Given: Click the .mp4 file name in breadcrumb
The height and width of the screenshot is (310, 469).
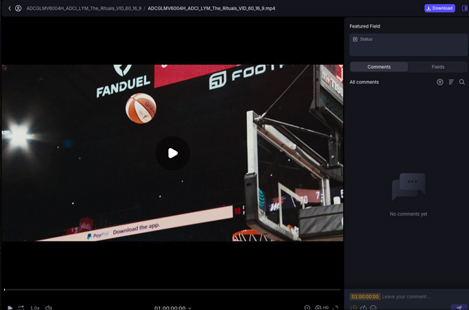Looking at the screenshot, I should pos(211,8).
